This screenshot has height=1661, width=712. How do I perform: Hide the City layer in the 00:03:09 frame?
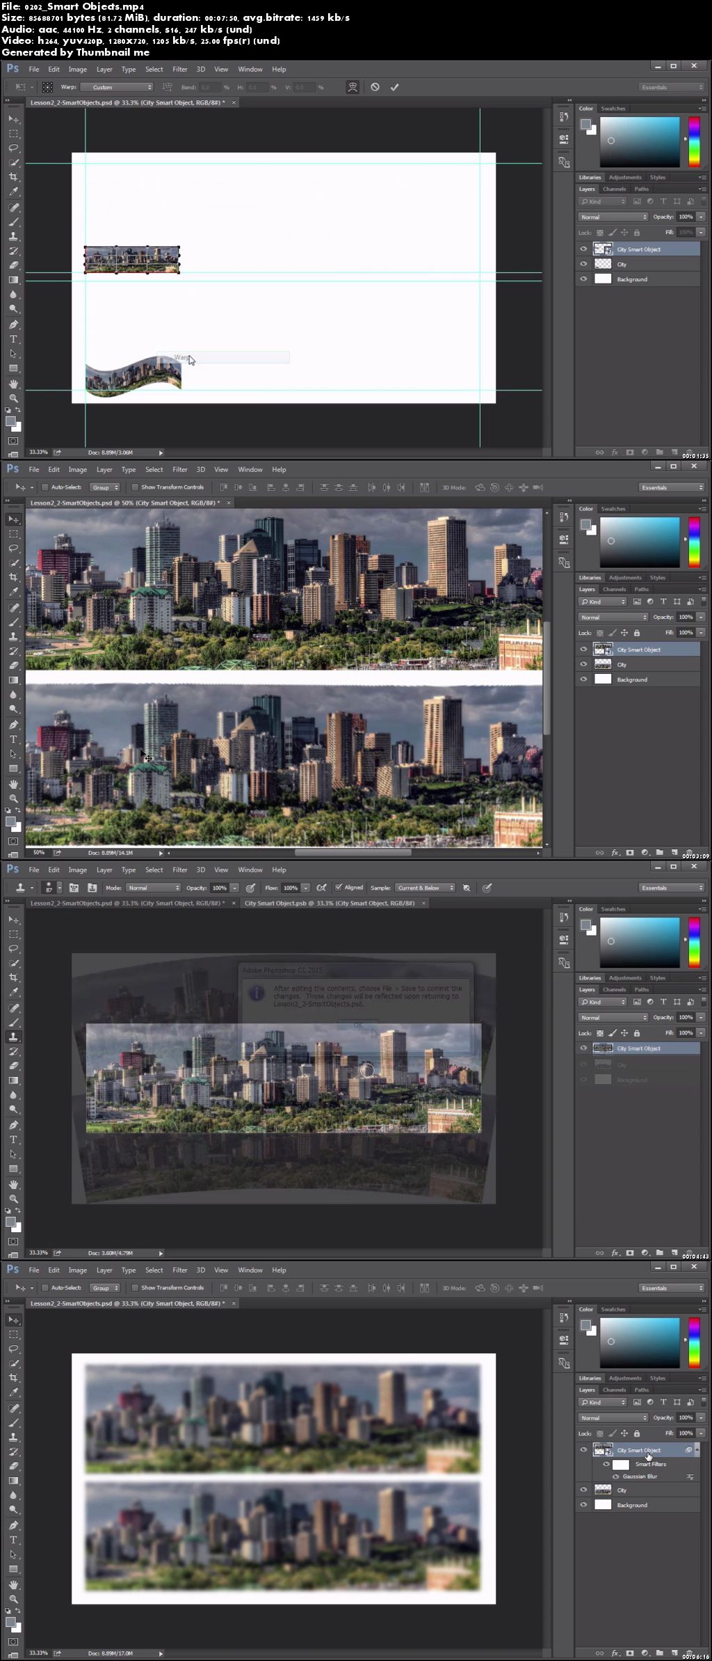[x=583, y=665]
